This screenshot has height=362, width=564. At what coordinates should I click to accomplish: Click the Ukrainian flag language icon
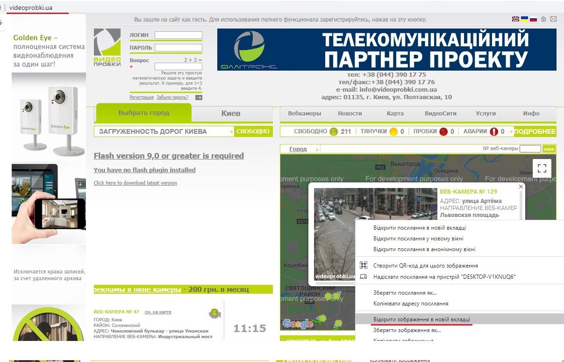pyautogui.click(x=524, y=19)
